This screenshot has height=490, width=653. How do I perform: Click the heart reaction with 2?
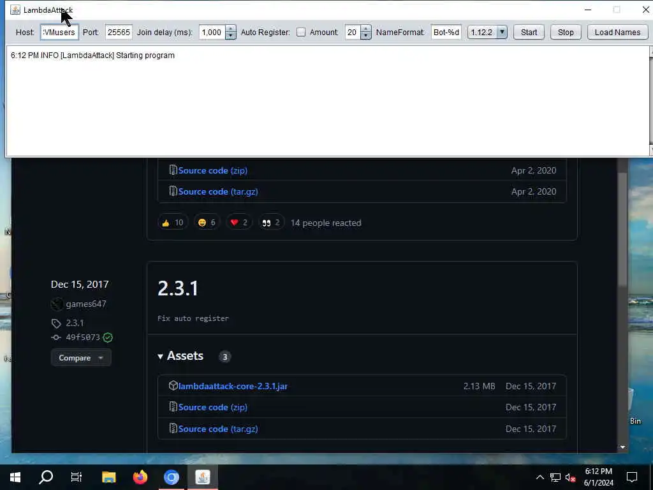239,223
